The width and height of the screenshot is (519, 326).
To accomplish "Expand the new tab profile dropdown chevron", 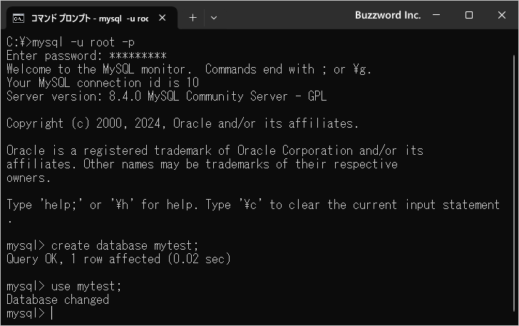I will click(214, 18).
